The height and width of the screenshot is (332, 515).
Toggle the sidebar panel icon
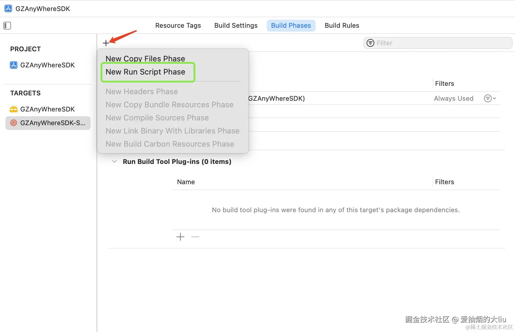pyautogui.click(x=7, y=26)
